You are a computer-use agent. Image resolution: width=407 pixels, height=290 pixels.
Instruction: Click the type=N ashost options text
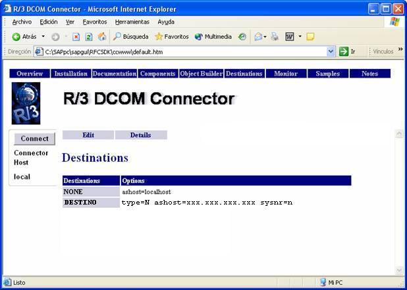click(x=207, y=203)
